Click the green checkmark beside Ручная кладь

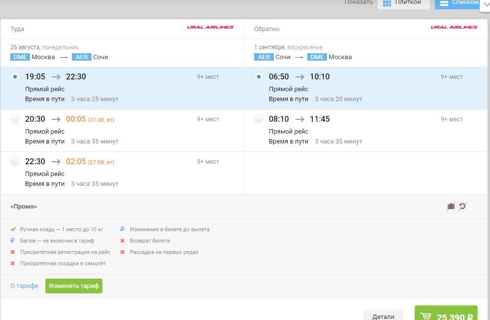click(13, 230)
